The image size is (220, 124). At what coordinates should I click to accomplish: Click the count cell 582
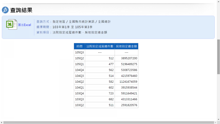pyautogui.click(x=100, y=81)
